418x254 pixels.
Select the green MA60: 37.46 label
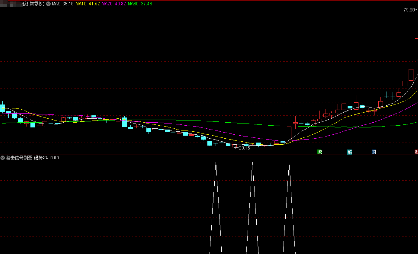140,4
